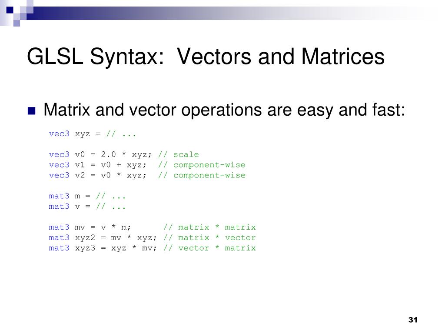This screenshot has width=445, height=334.
Task: Click the component-wise comment on the v2 line
Action: pyautogui.click(x=202, y=176)
